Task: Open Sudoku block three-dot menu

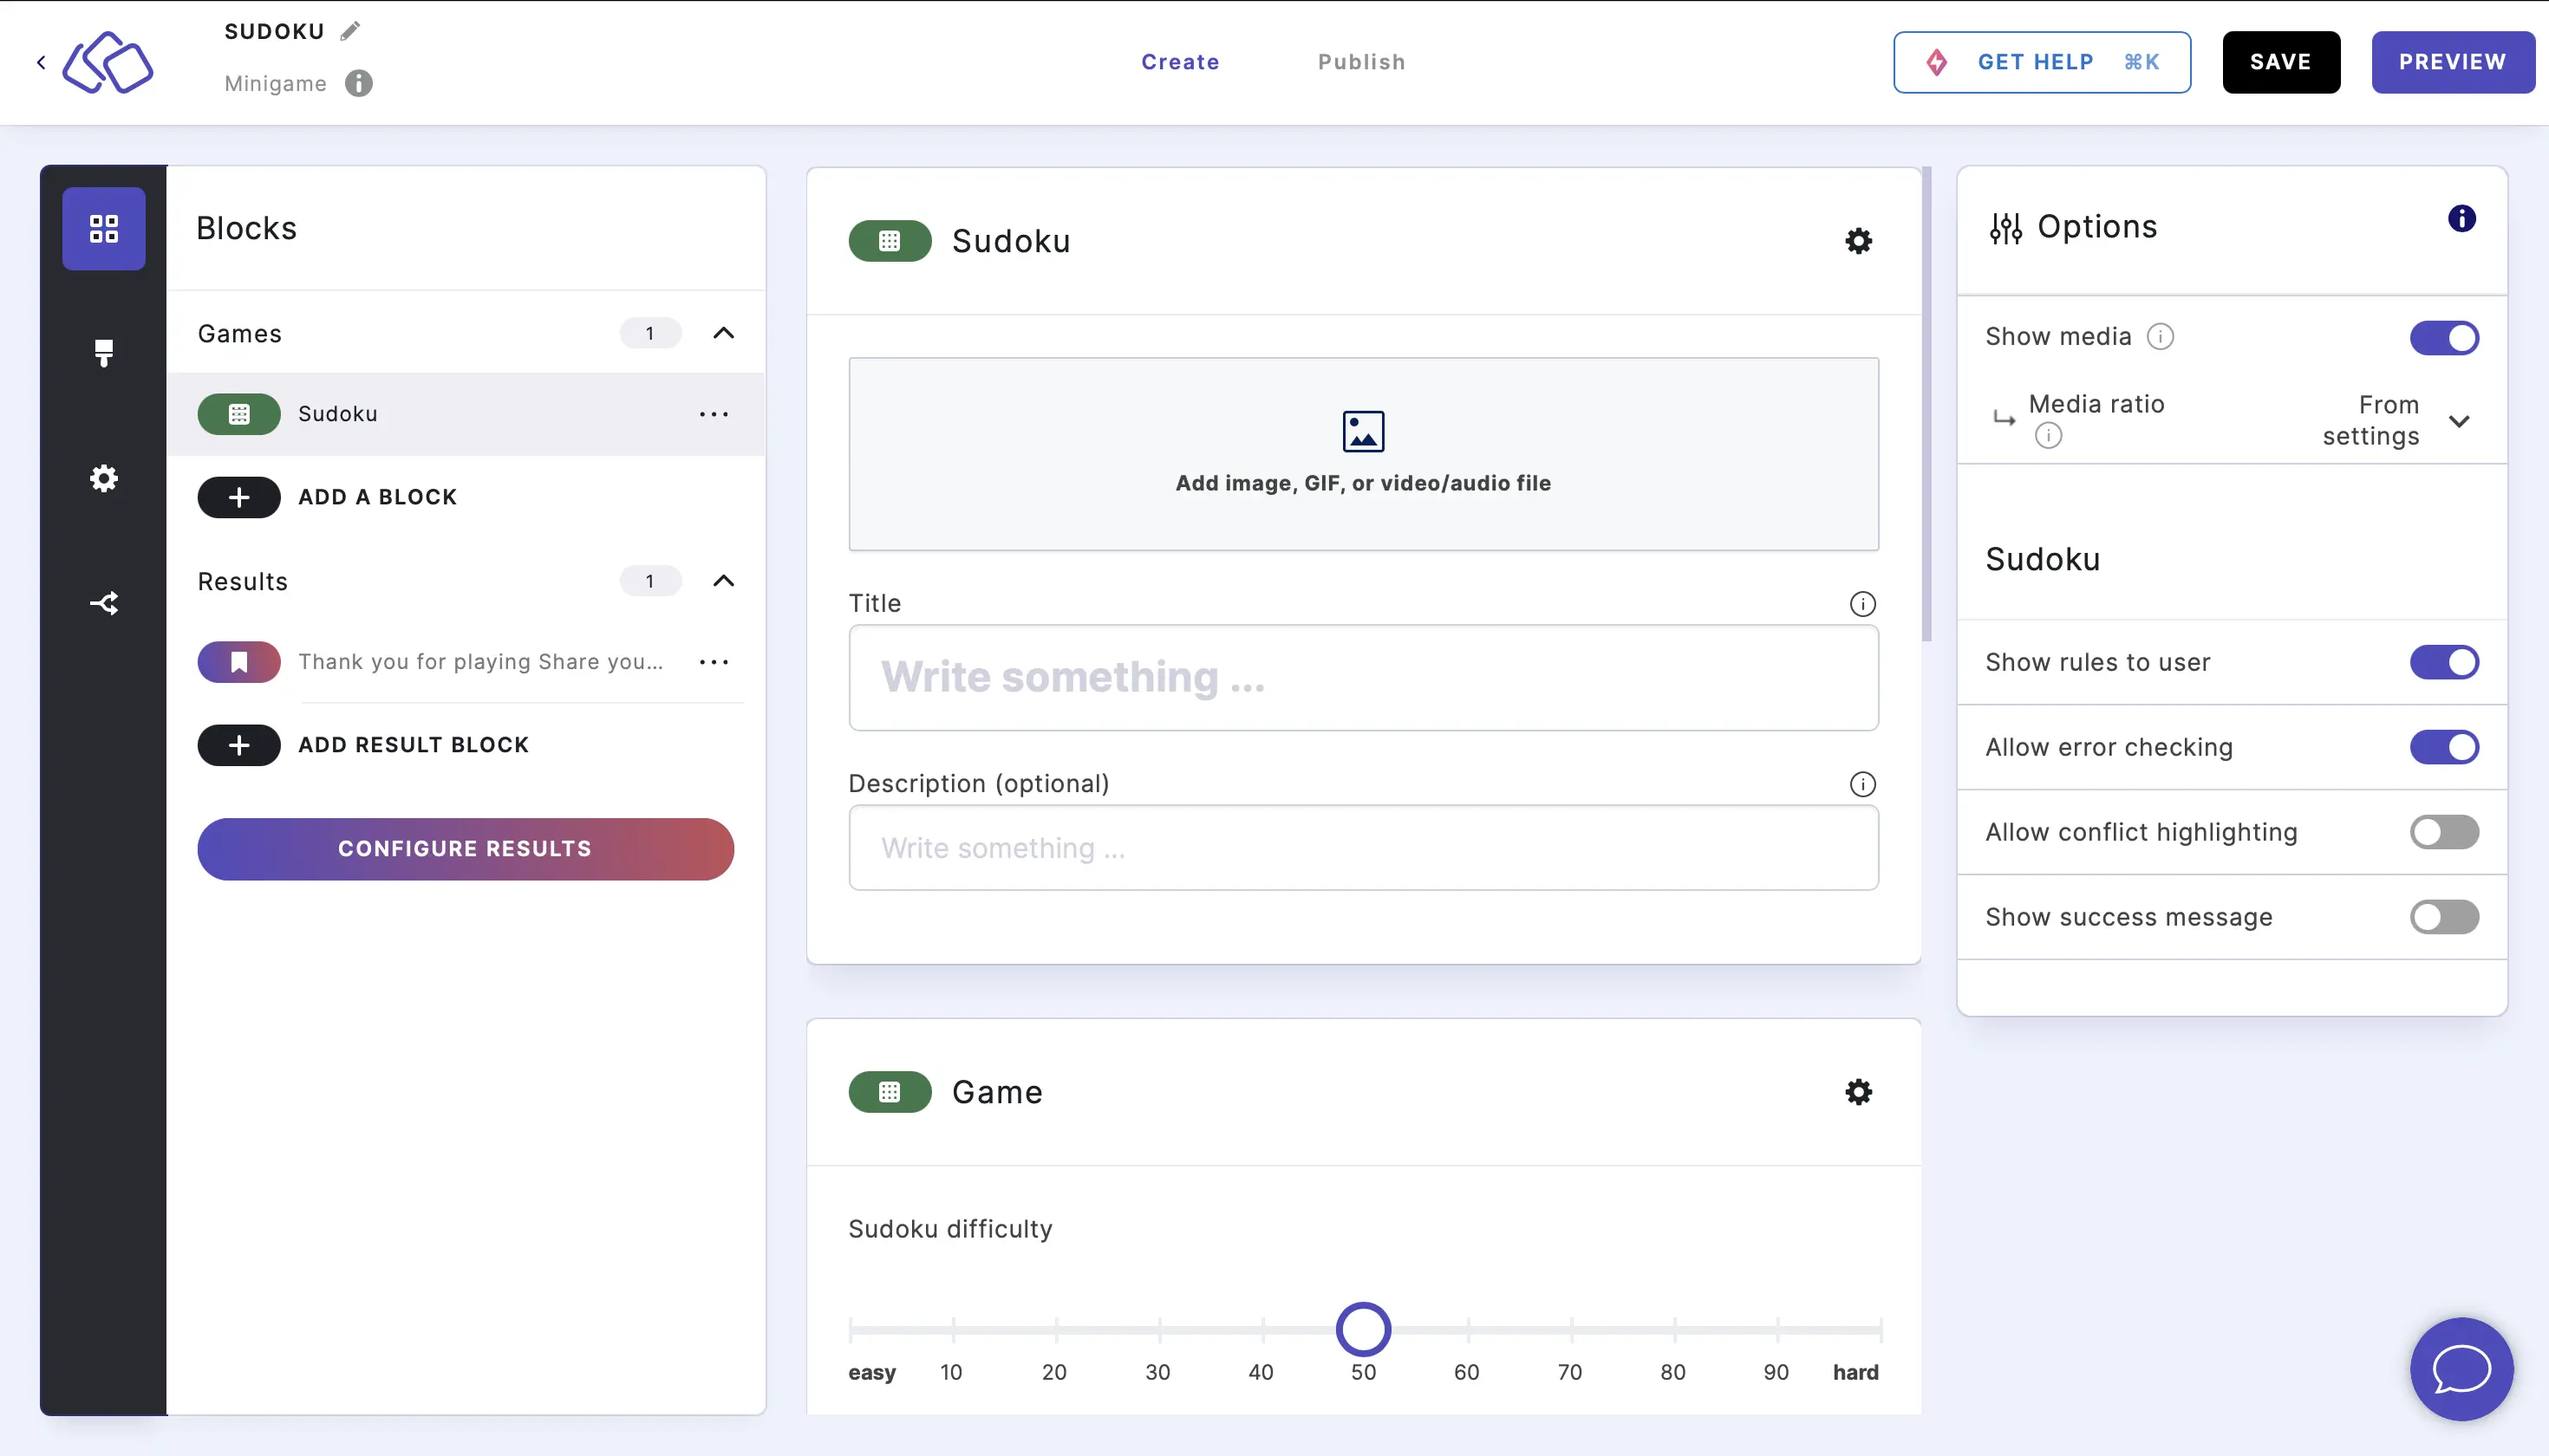Action: 714,414
